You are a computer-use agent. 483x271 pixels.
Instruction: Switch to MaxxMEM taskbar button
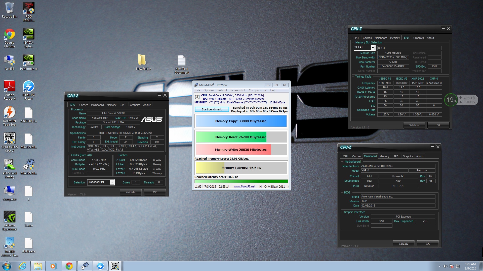pyautogui.click(x=85, y=266)
